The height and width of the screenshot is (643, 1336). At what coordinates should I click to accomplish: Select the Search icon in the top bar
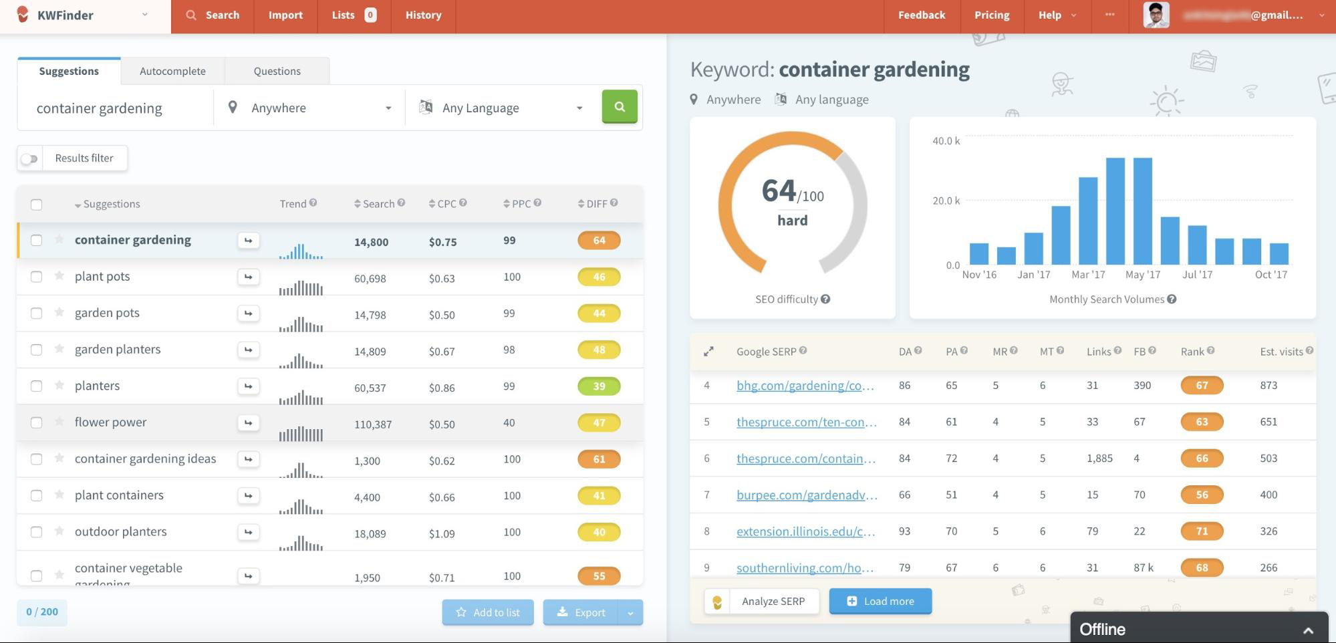click(191, 15)
